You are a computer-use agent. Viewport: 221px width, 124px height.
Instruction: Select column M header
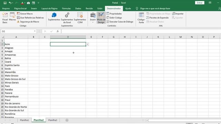pos(181,37)
